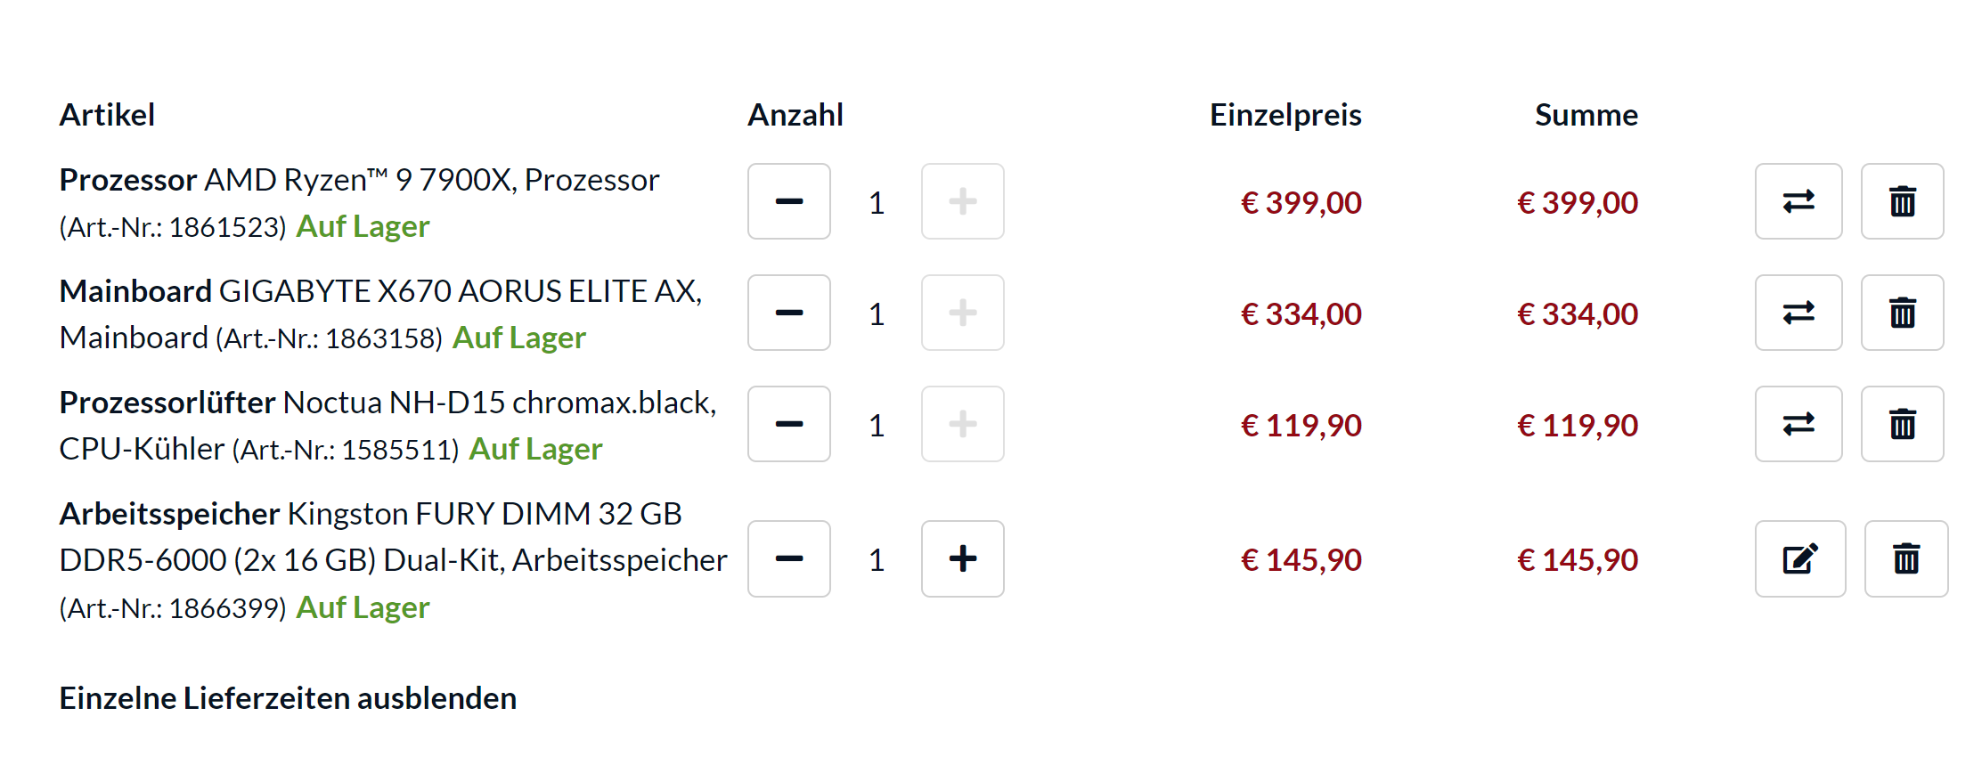
Task: Swap the AMD Ryzen 9 7900X processor
Action: tap(1798, 201)
